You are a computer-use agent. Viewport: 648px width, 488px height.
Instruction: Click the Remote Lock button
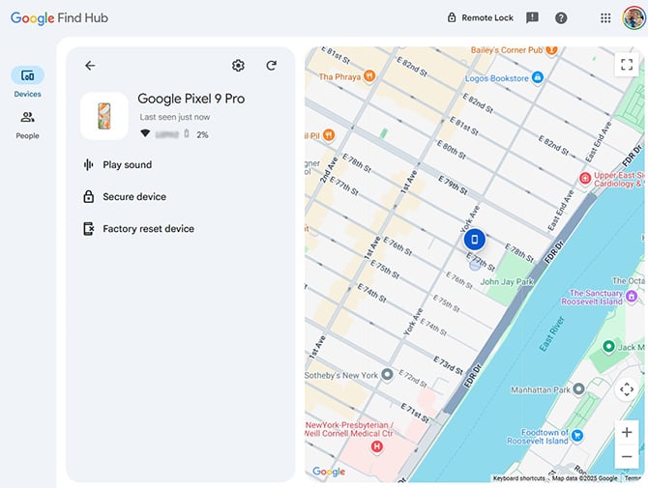pos(481,17)
